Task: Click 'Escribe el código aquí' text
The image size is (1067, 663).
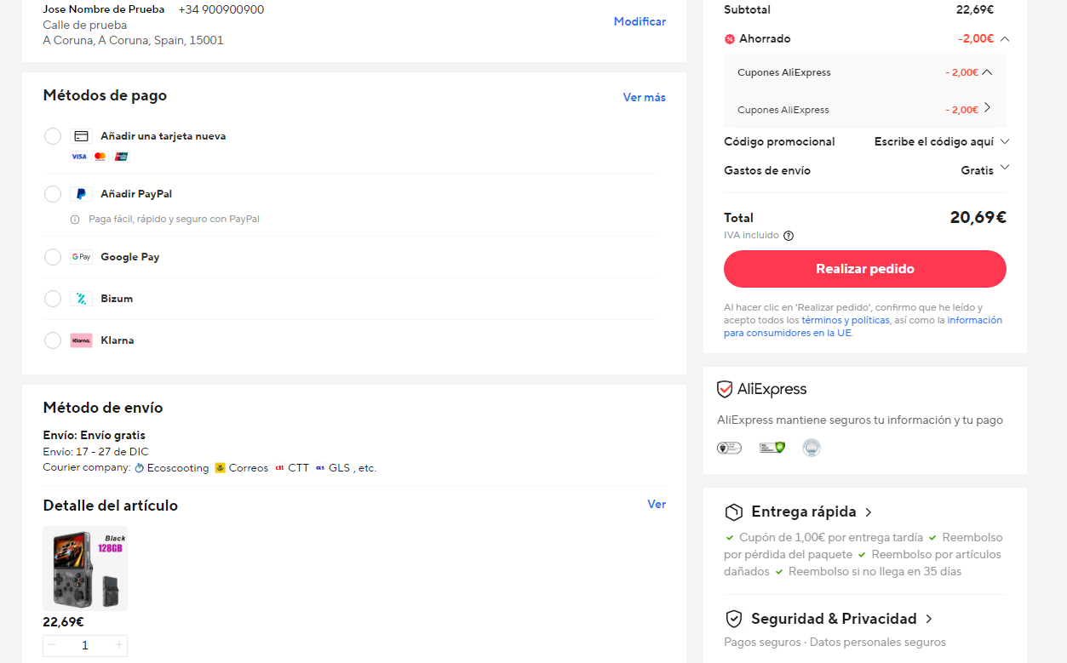Action: click(x=934, y=141)
